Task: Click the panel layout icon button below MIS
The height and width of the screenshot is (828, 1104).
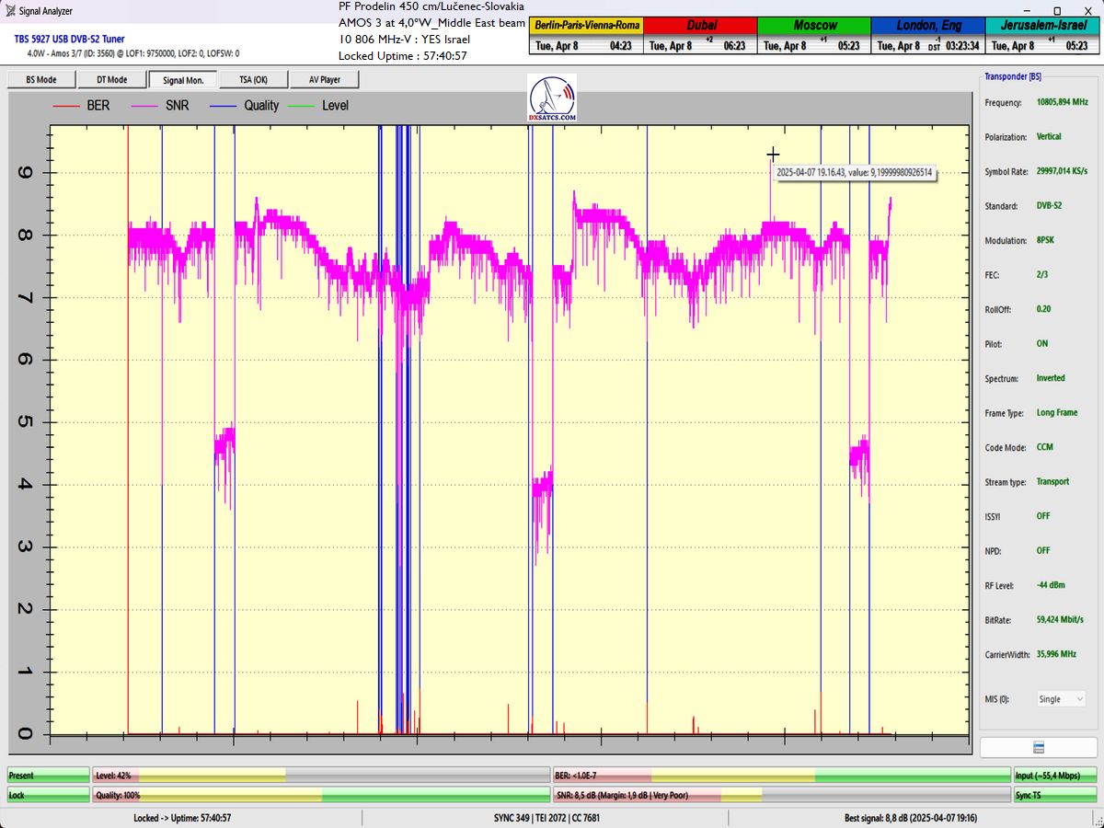Action: tap(1039, 747)
